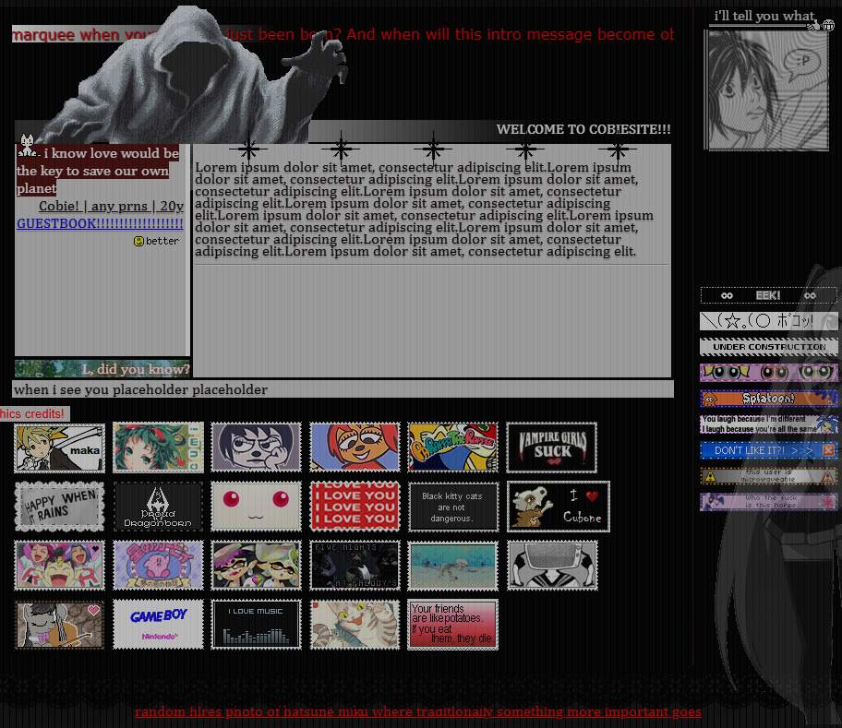Image resolution: width=842 pixels, height=728 pixels.
Task: Click the Game Boy Nintendo stamp
Action: pyautogui.click(x=158, y=625)
